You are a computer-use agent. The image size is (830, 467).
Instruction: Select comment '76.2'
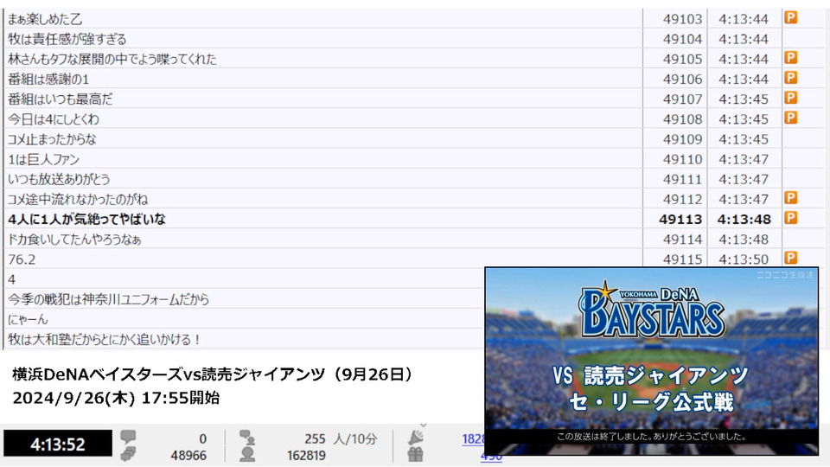pos(22,259)
